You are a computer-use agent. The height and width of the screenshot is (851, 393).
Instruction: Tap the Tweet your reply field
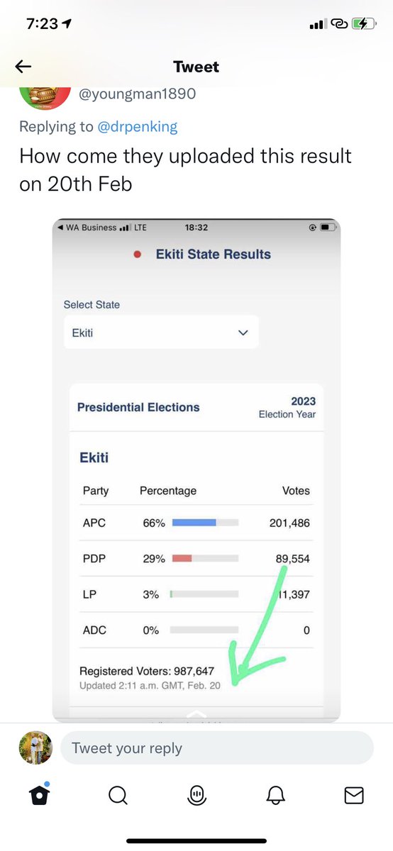click(x=217, y=748)
